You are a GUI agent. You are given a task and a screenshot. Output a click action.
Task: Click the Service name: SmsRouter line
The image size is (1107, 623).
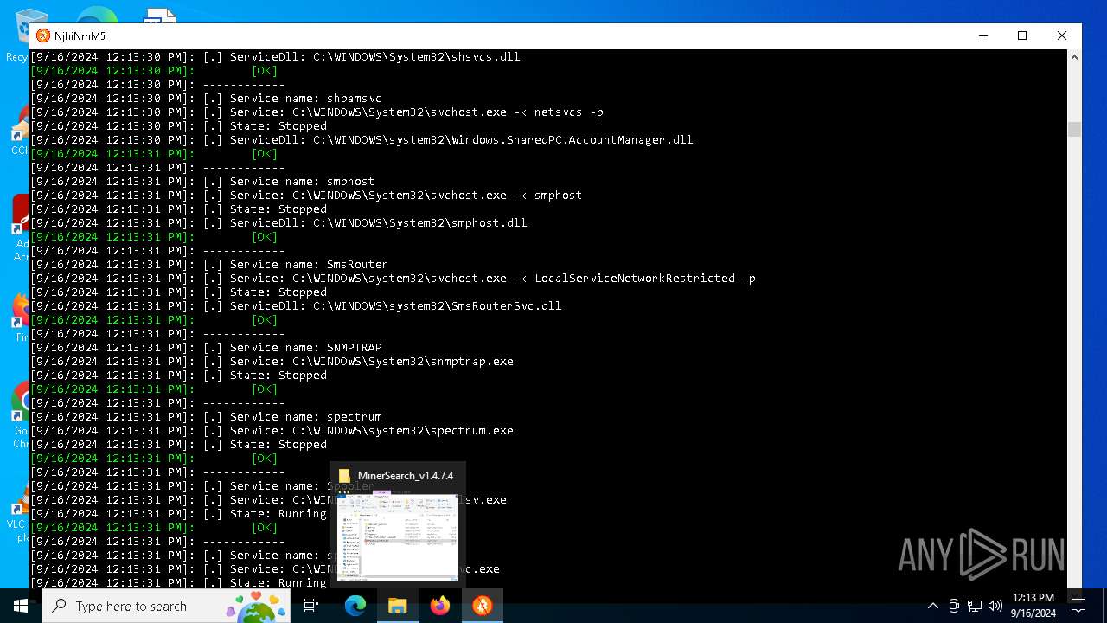209,265
